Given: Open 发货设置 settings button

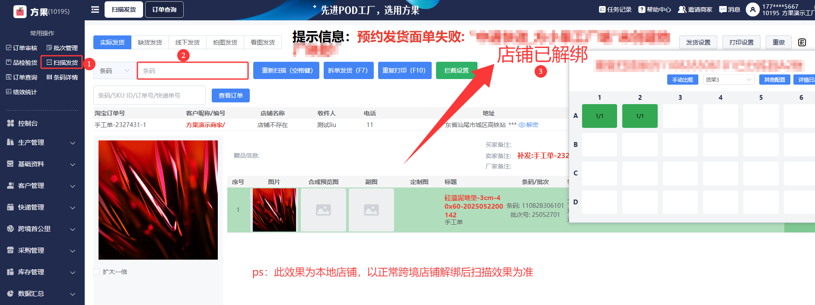Looking at the screenshot, I should coord(698,42).
